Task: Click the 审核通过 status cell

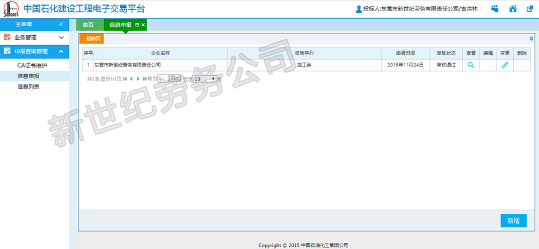Action: [x=446, y=65]
